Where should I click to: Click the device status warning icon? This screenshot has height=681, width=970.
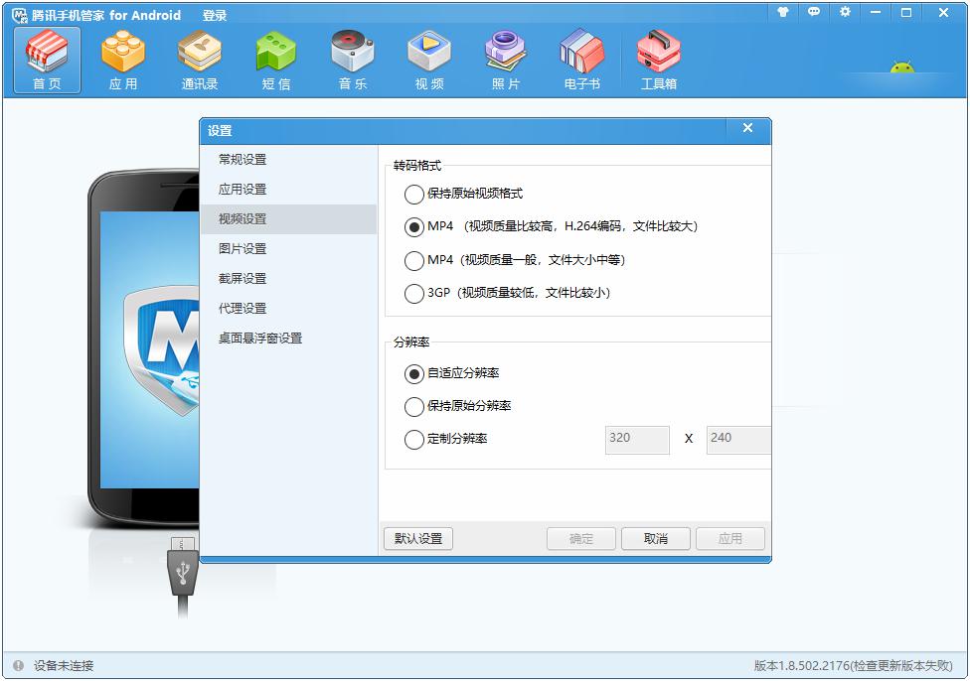[x=19, y=665]
